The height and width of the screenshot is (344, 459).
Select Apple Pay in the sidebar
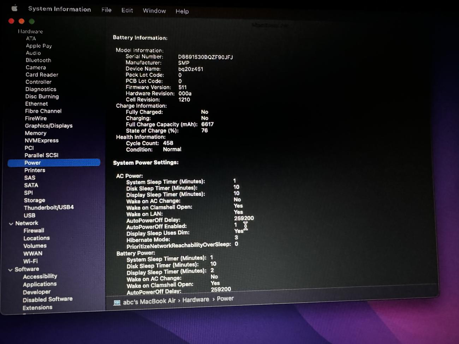pyautogui.click(x=39, y=46)
